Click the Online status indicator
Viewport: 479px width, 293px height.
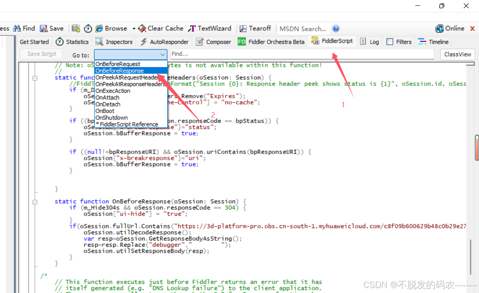450,28
